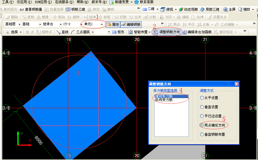Select 俯视 view cube icon
The height and width of the screenshot is (160, 258).
pyautogui.click(x=163, y=9)
